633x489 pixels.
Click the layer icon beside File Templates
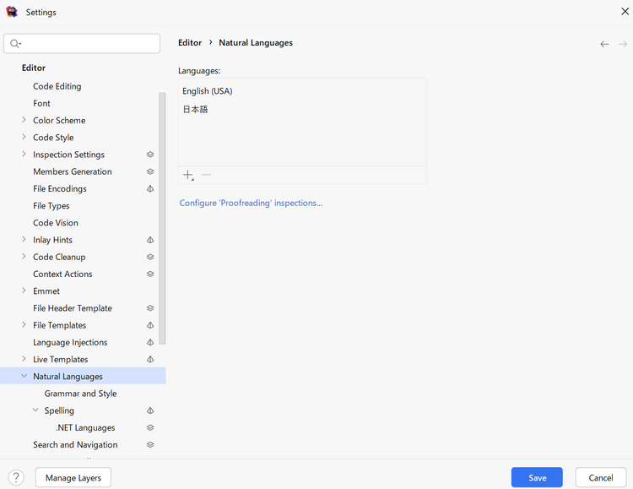tap(150, 325)
